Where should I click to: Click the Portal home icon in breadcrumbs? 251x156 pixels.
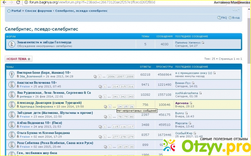click(x=9, y=10)
